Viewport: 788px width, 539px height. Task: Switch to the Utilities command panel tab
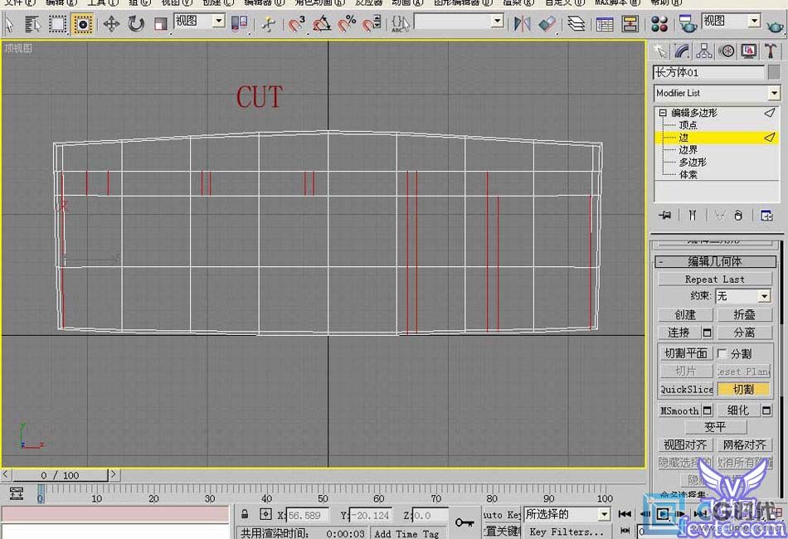point(771,51)
